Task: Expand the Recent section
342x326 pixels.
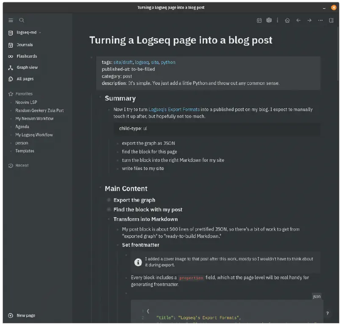Action: [x=22, y=166]
